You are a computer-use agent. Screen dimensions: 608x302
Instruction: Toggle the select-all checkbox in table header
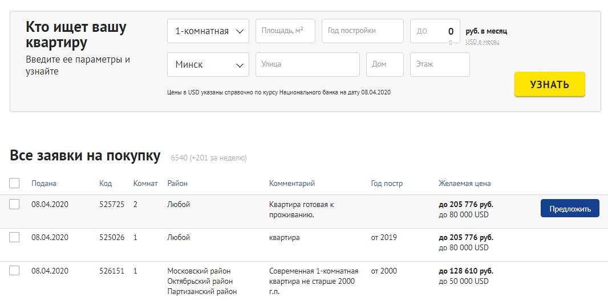tap(14, 183)
